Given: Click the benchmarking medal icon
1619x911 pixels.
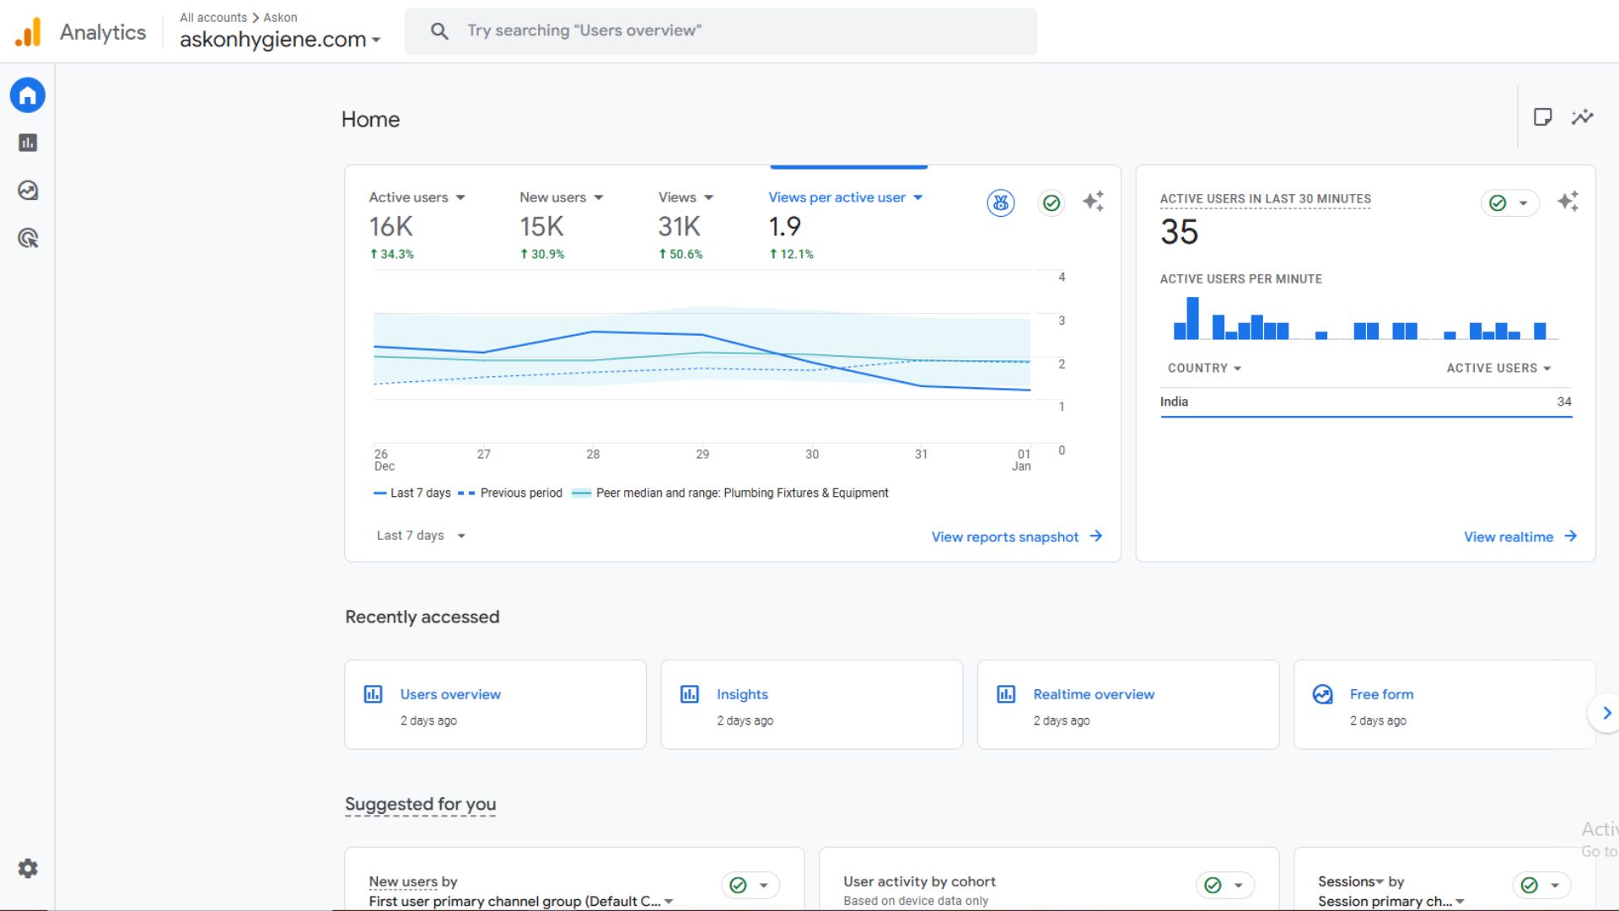Looking at the screenshot, I should click(1000, 202).
